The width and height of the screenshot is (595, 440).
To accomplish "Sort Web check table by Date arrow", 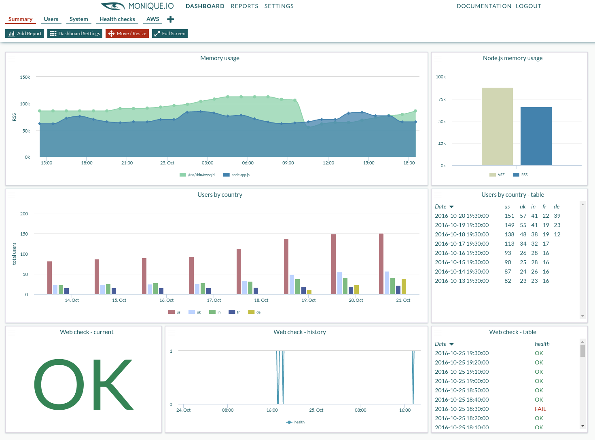I will (x=451, y=344).
